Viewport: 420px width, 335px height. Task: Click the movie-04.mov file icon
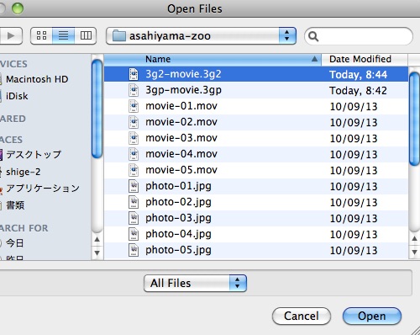tap(134, 154)
